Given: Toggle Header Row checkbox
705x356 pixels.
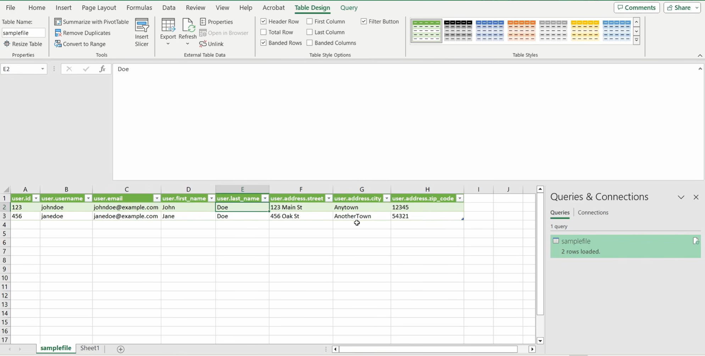Looking at the screenshot, I should [263, 21].
